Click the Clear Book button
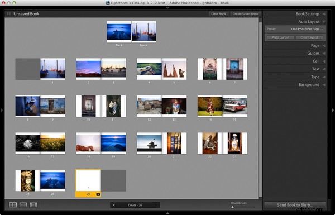This screenshot has width=335, height=215. [x=218, y=14]
